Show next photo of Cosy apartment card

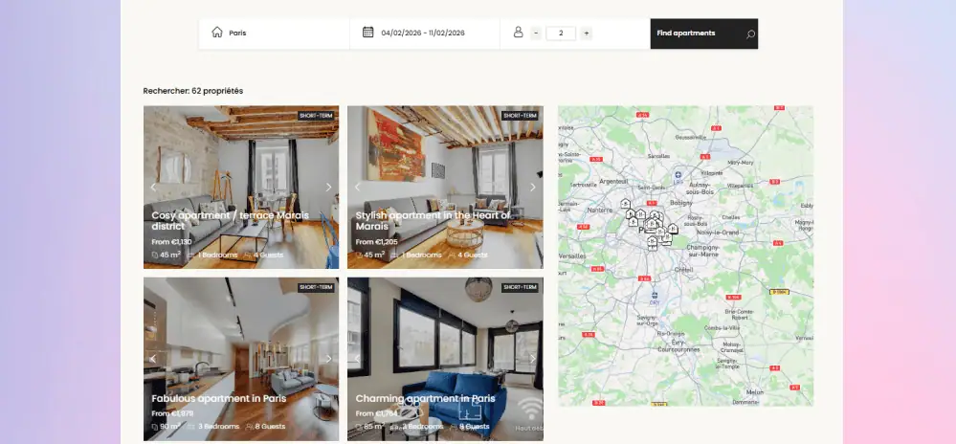pyautogui.click(x=328, y=188)
